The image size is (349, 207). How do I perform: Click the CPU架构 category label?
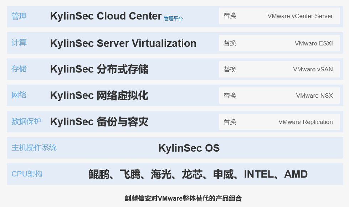click(27, 174)
